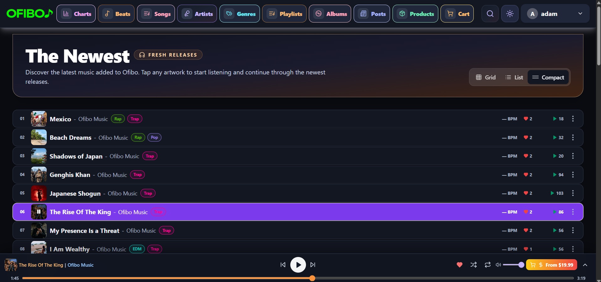Expand options menu for Shadows of Japan
Image resolution: width=601 pixels, height=282 pixels.
(573, 156)
